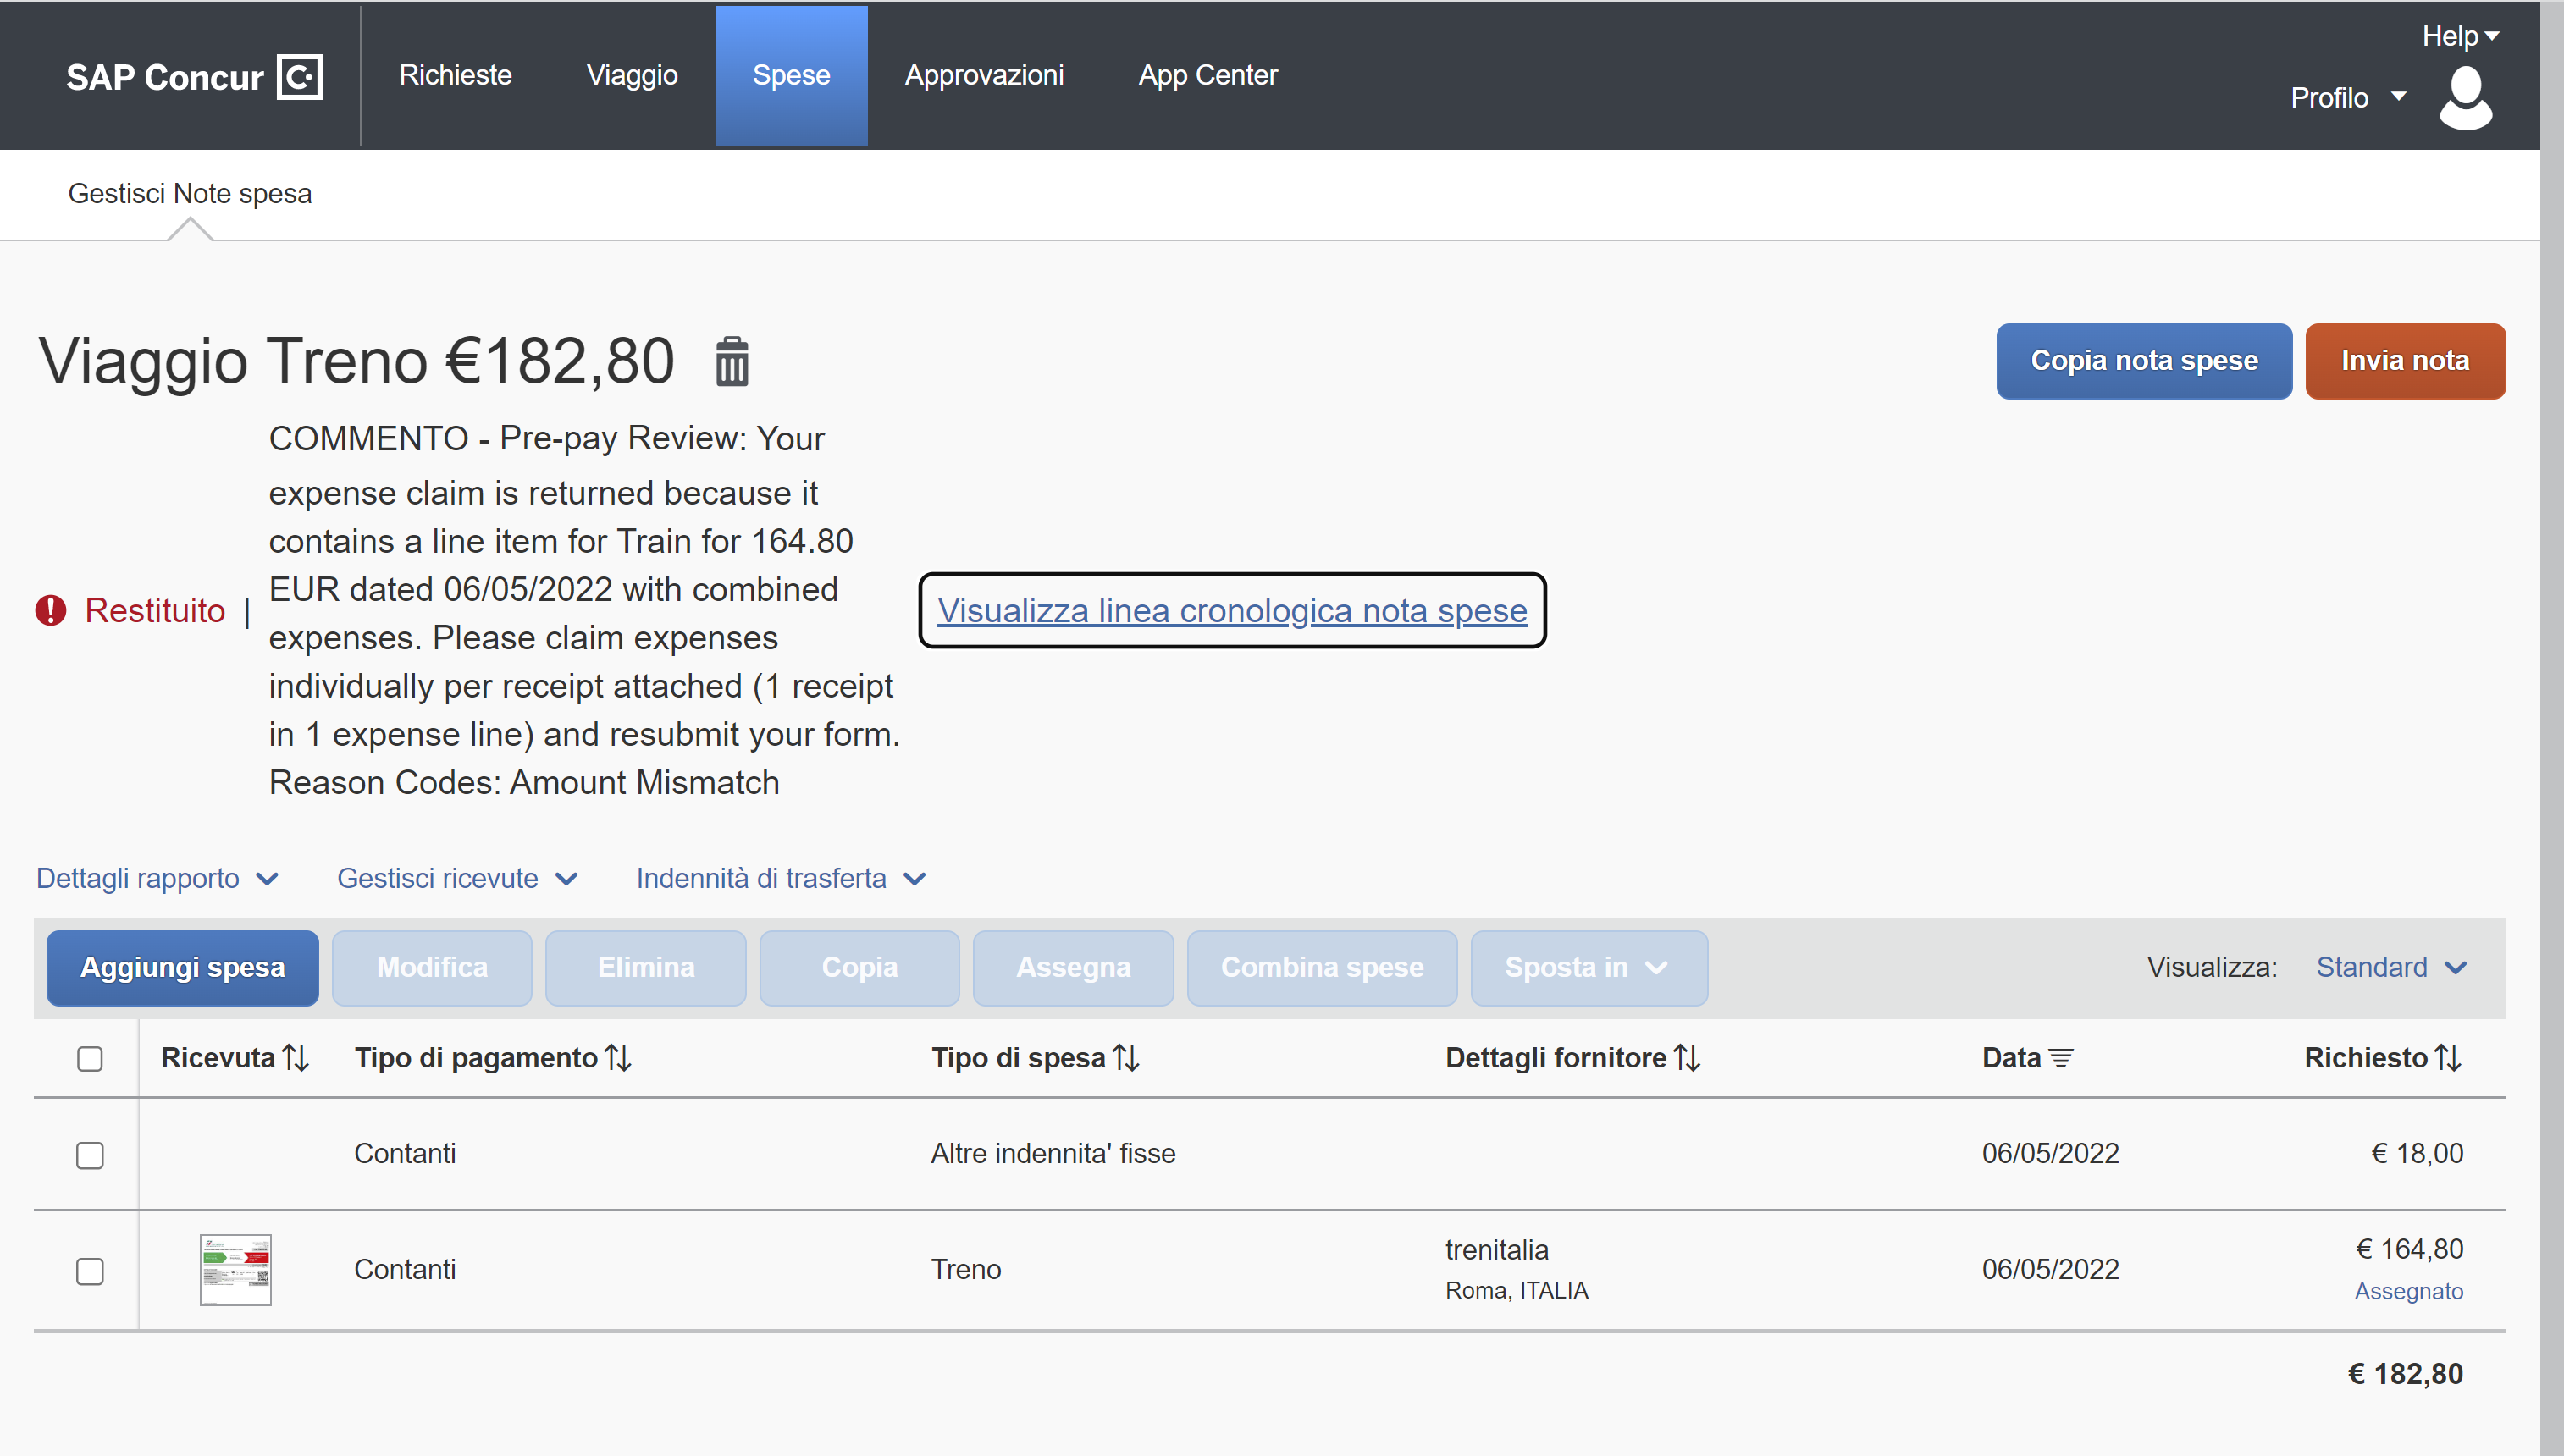Go to the Viaggio tab

[631, 75]
